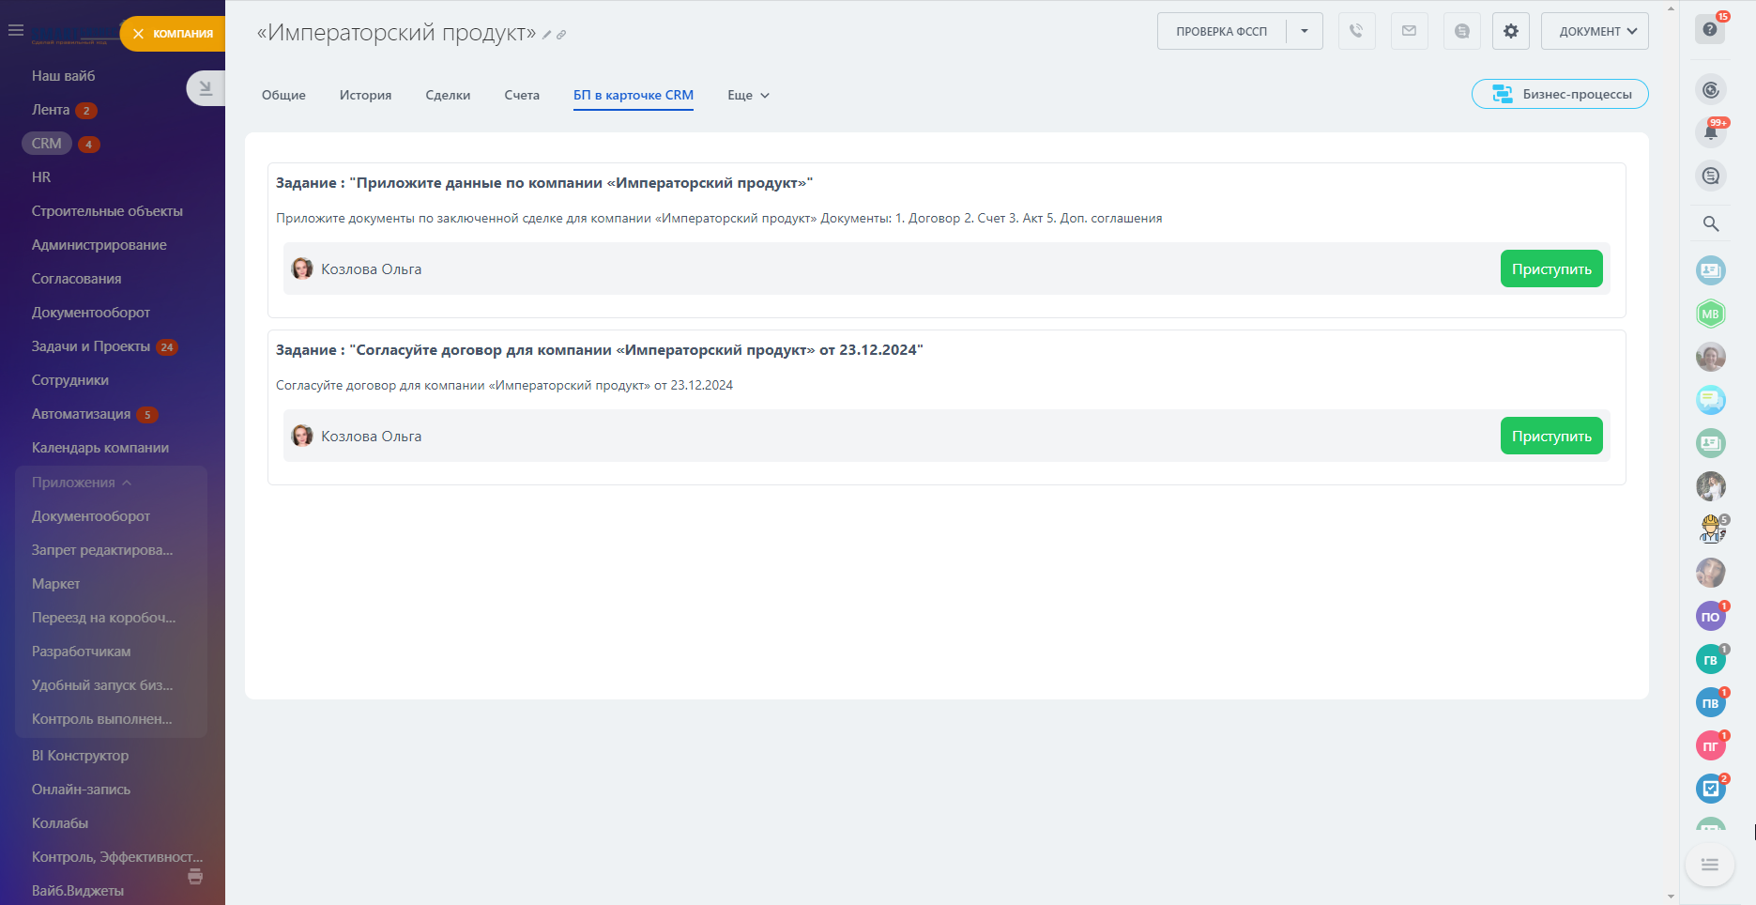Image resolution: width=1756 pixels, height=905 pixels.
Task: Expand the Еще tab menu
Action: pos(748,95)
